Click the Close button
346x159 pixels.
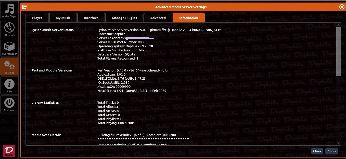317,151
